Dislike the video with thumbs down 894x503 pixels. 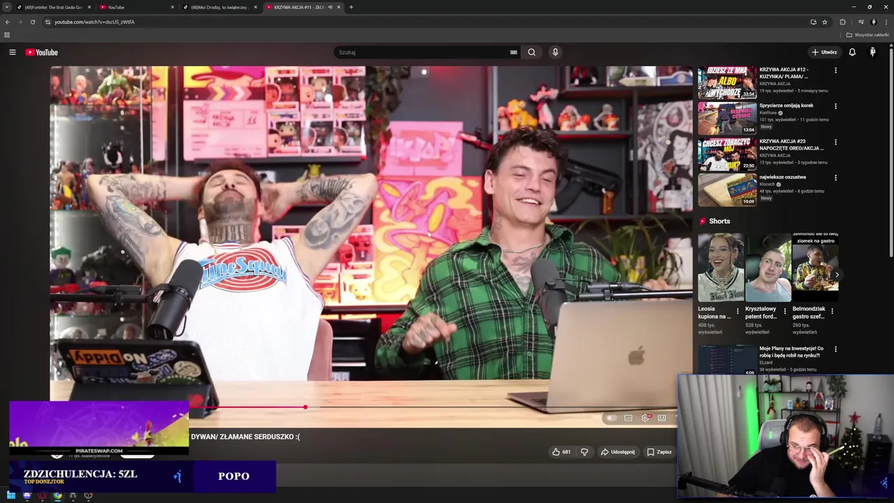coord(585,452)
